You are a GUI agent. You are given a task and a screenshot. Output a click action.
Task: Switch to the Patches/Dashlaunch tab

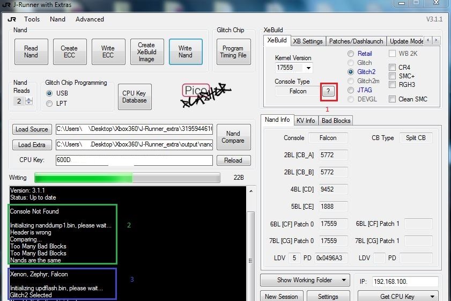pyautogui.click(x=356, y=41)
